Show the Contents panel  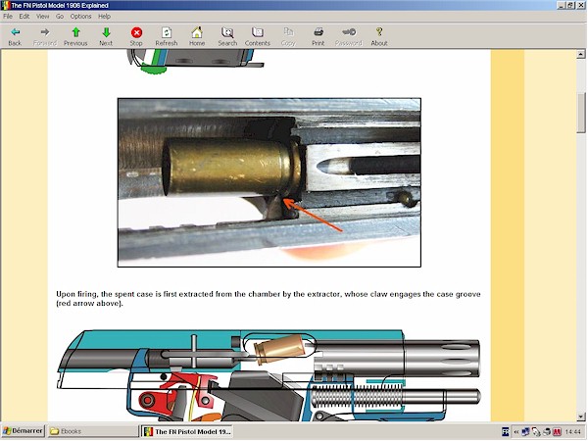pos(258,36)
